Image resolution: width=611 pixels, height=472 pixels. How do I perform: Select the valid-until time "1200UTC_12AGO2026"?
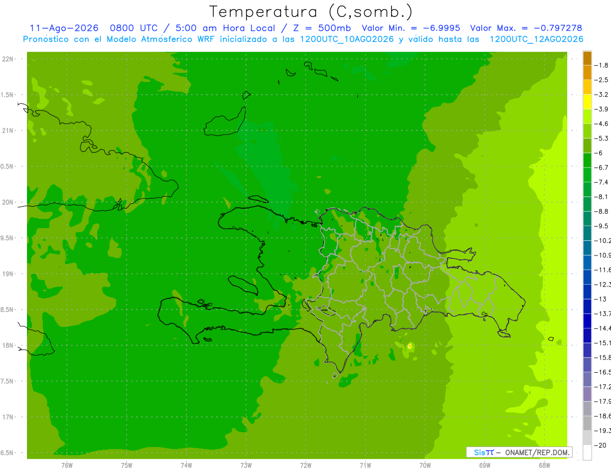[x=536, y=39]
